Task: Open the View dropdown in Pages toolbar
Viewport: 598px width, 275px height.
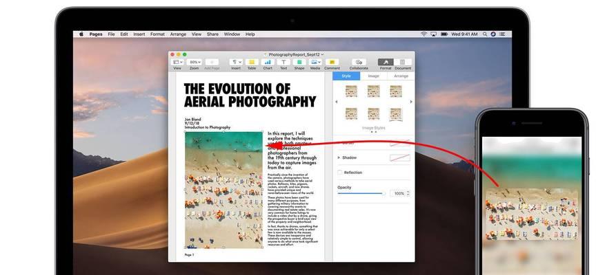Action: point(177,62)
